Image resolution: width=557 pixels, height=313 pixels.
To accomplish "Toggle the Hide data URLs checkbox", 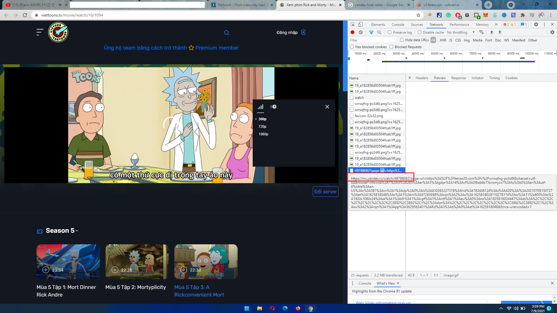I will point(402,40).
